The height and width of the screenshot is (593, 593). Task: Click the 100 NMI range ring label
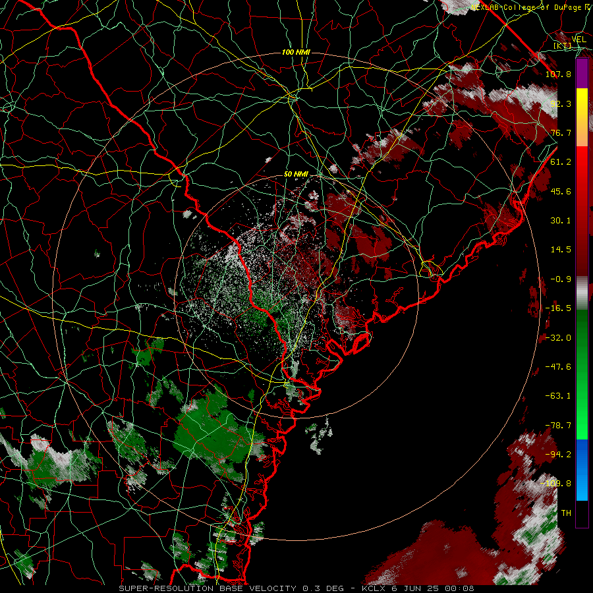click(x=296, y=52)
